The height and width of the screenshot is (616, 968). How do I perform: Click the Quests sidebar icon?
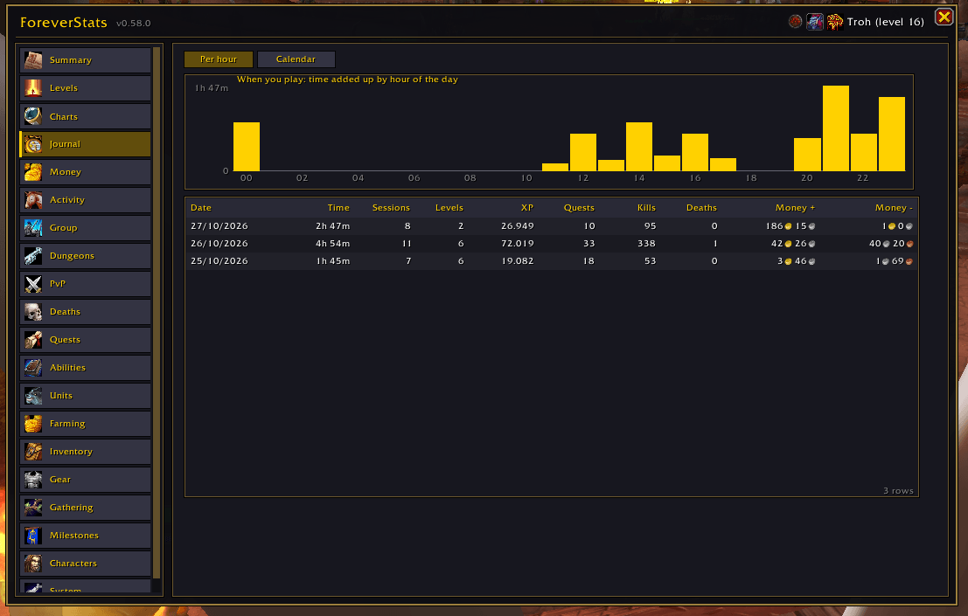pyautogui.click(x=33, y=340)
